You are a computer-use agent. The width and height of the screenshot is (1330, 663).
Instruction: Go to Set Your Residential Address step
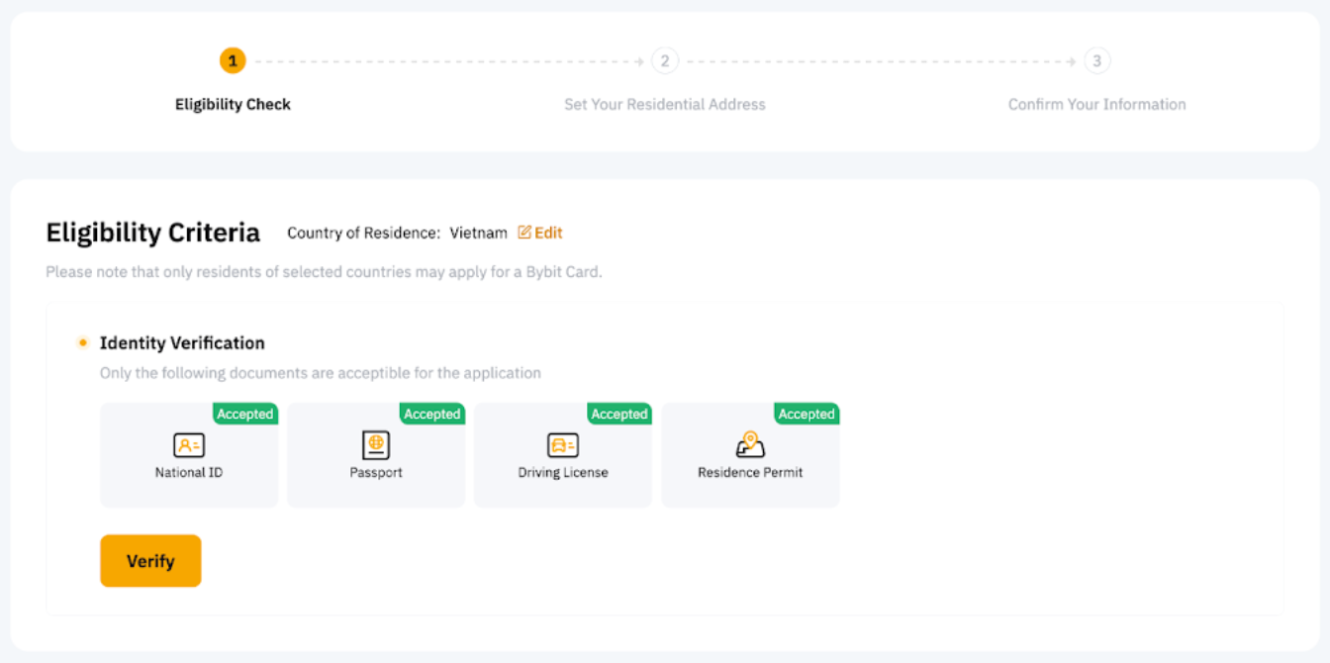665,105
